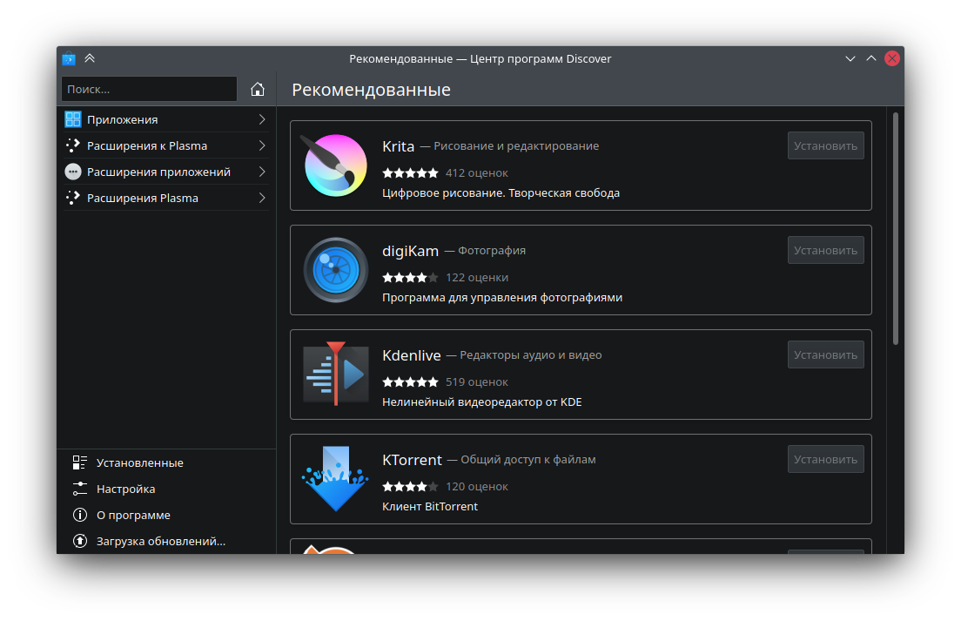The image size is (961, 621).
Task: Click '120 оценок' rating count
Action: (477, 487)
